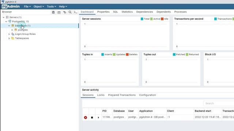Open the File menu

pos(27,7)
